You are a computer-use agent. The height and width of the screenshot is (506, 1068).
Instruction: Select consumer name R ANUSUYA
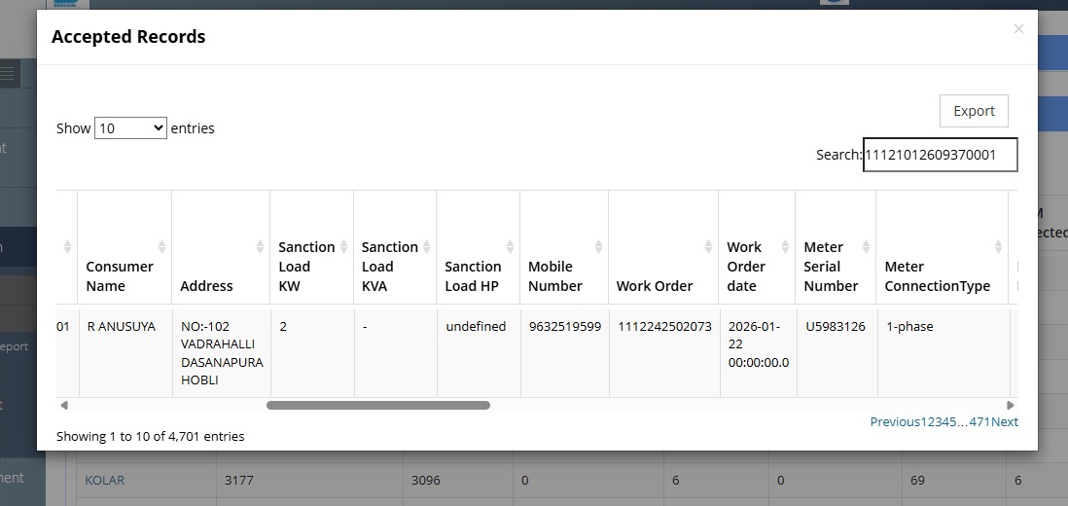(x=122, y=326)
